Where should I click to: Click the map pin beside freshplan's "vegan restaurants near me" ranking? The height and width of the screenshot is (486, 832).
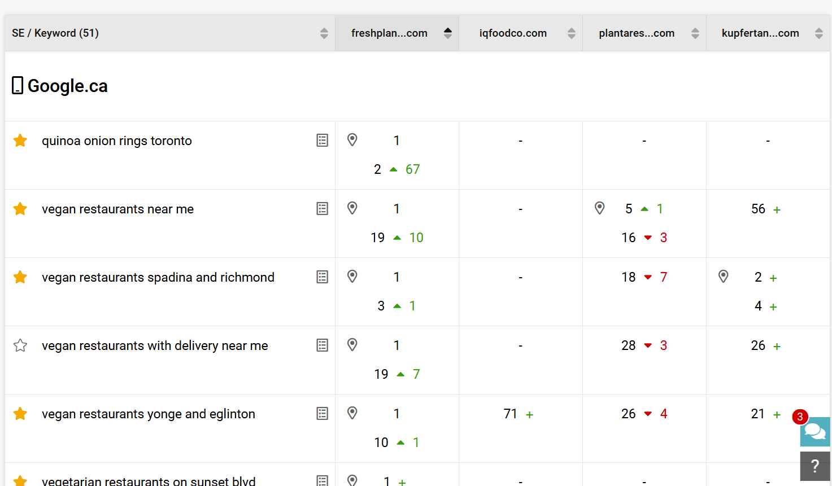point(352,208)
